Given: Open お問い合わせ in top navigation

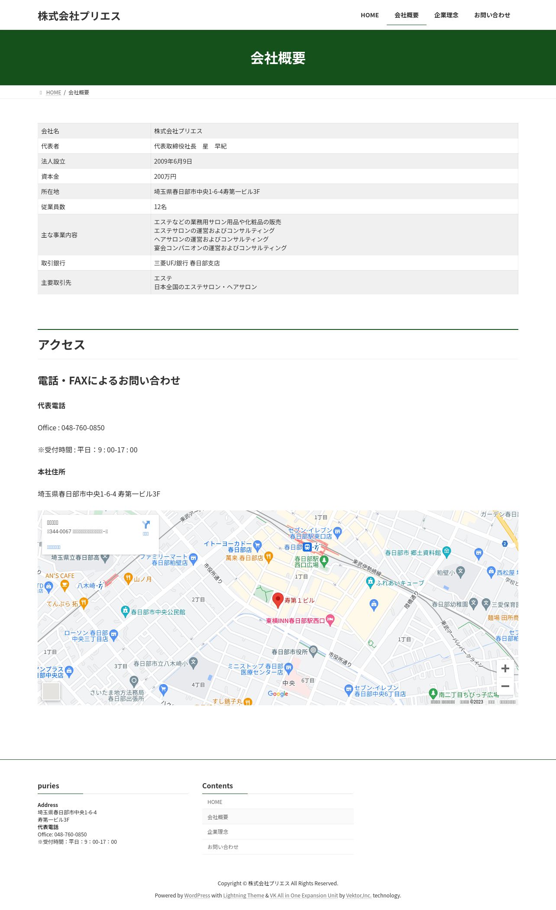Looking at the screenshot, I should pyautogui.click(x=492, y=15).
